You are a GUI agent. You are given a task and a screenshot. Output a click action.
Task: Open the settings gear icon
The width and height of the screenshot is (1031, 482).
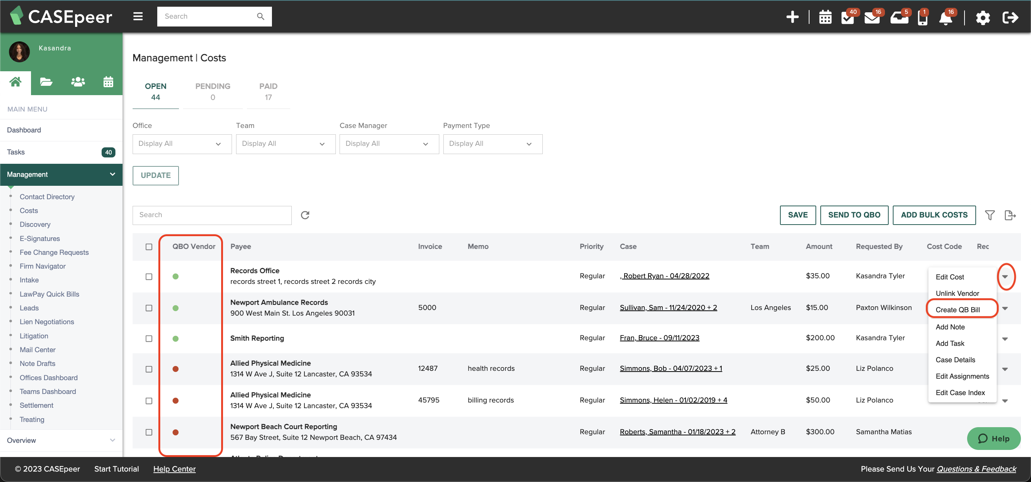coord(982,18)
